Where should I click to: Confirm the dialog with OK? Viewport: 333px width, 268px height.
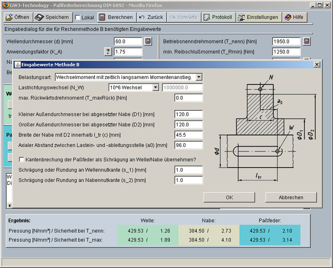click(229, 197)
